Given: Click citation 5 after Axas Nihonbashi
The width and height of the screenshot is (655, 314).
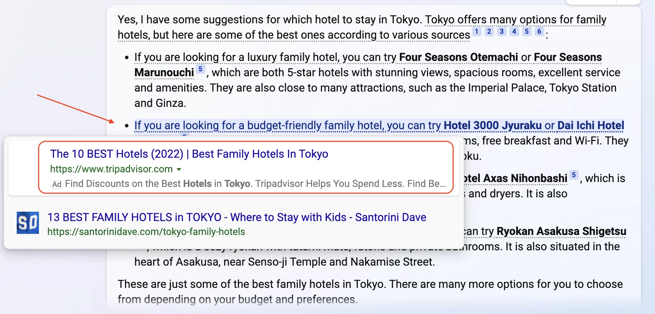Looking at the screenshot, I should click(574, 175).
